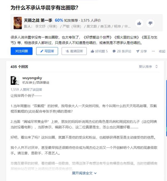Click the pencil icon in 写回答

tap(42, 51)
